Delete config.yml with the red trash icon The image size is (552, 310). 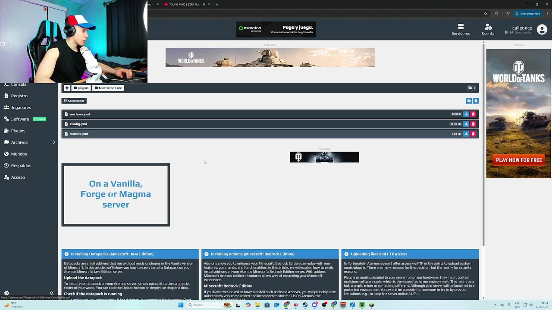(473, 124)
